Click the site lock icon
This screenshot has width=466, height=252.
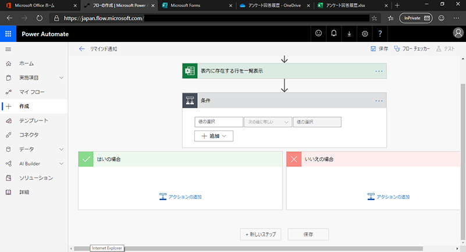(x=56, y=18)
